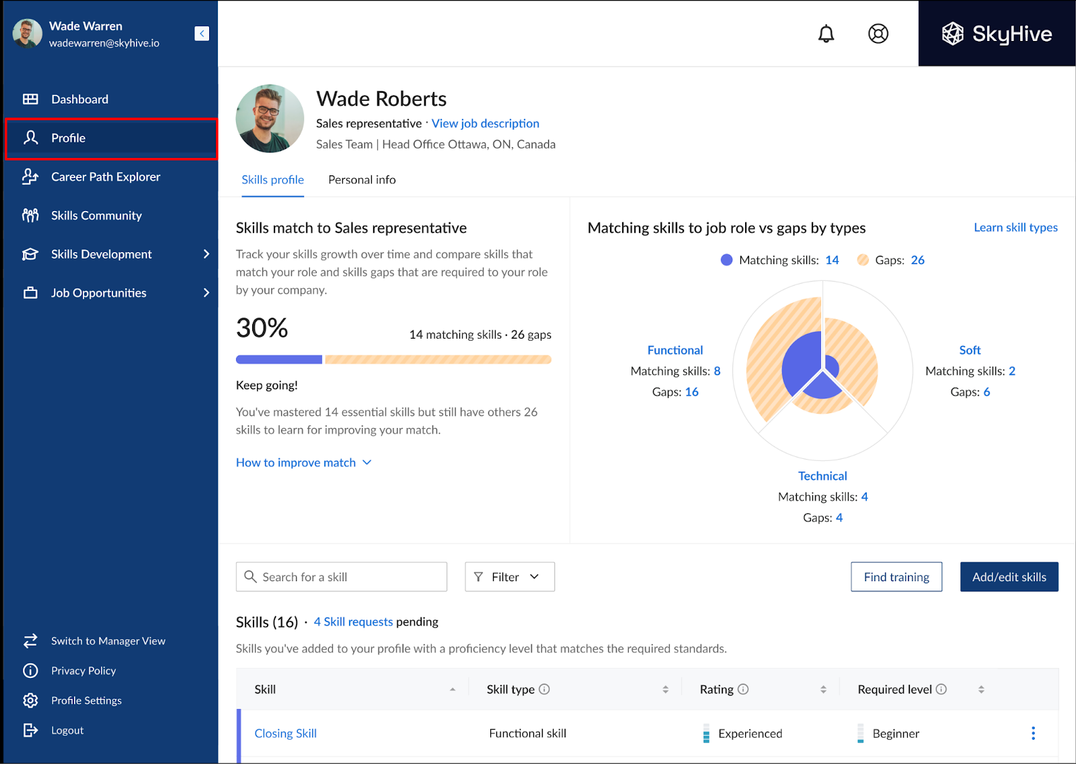Collapse the sidebar with the arrow button
This screenshot has width=1076, height=764.
click(x=202, y=34)
